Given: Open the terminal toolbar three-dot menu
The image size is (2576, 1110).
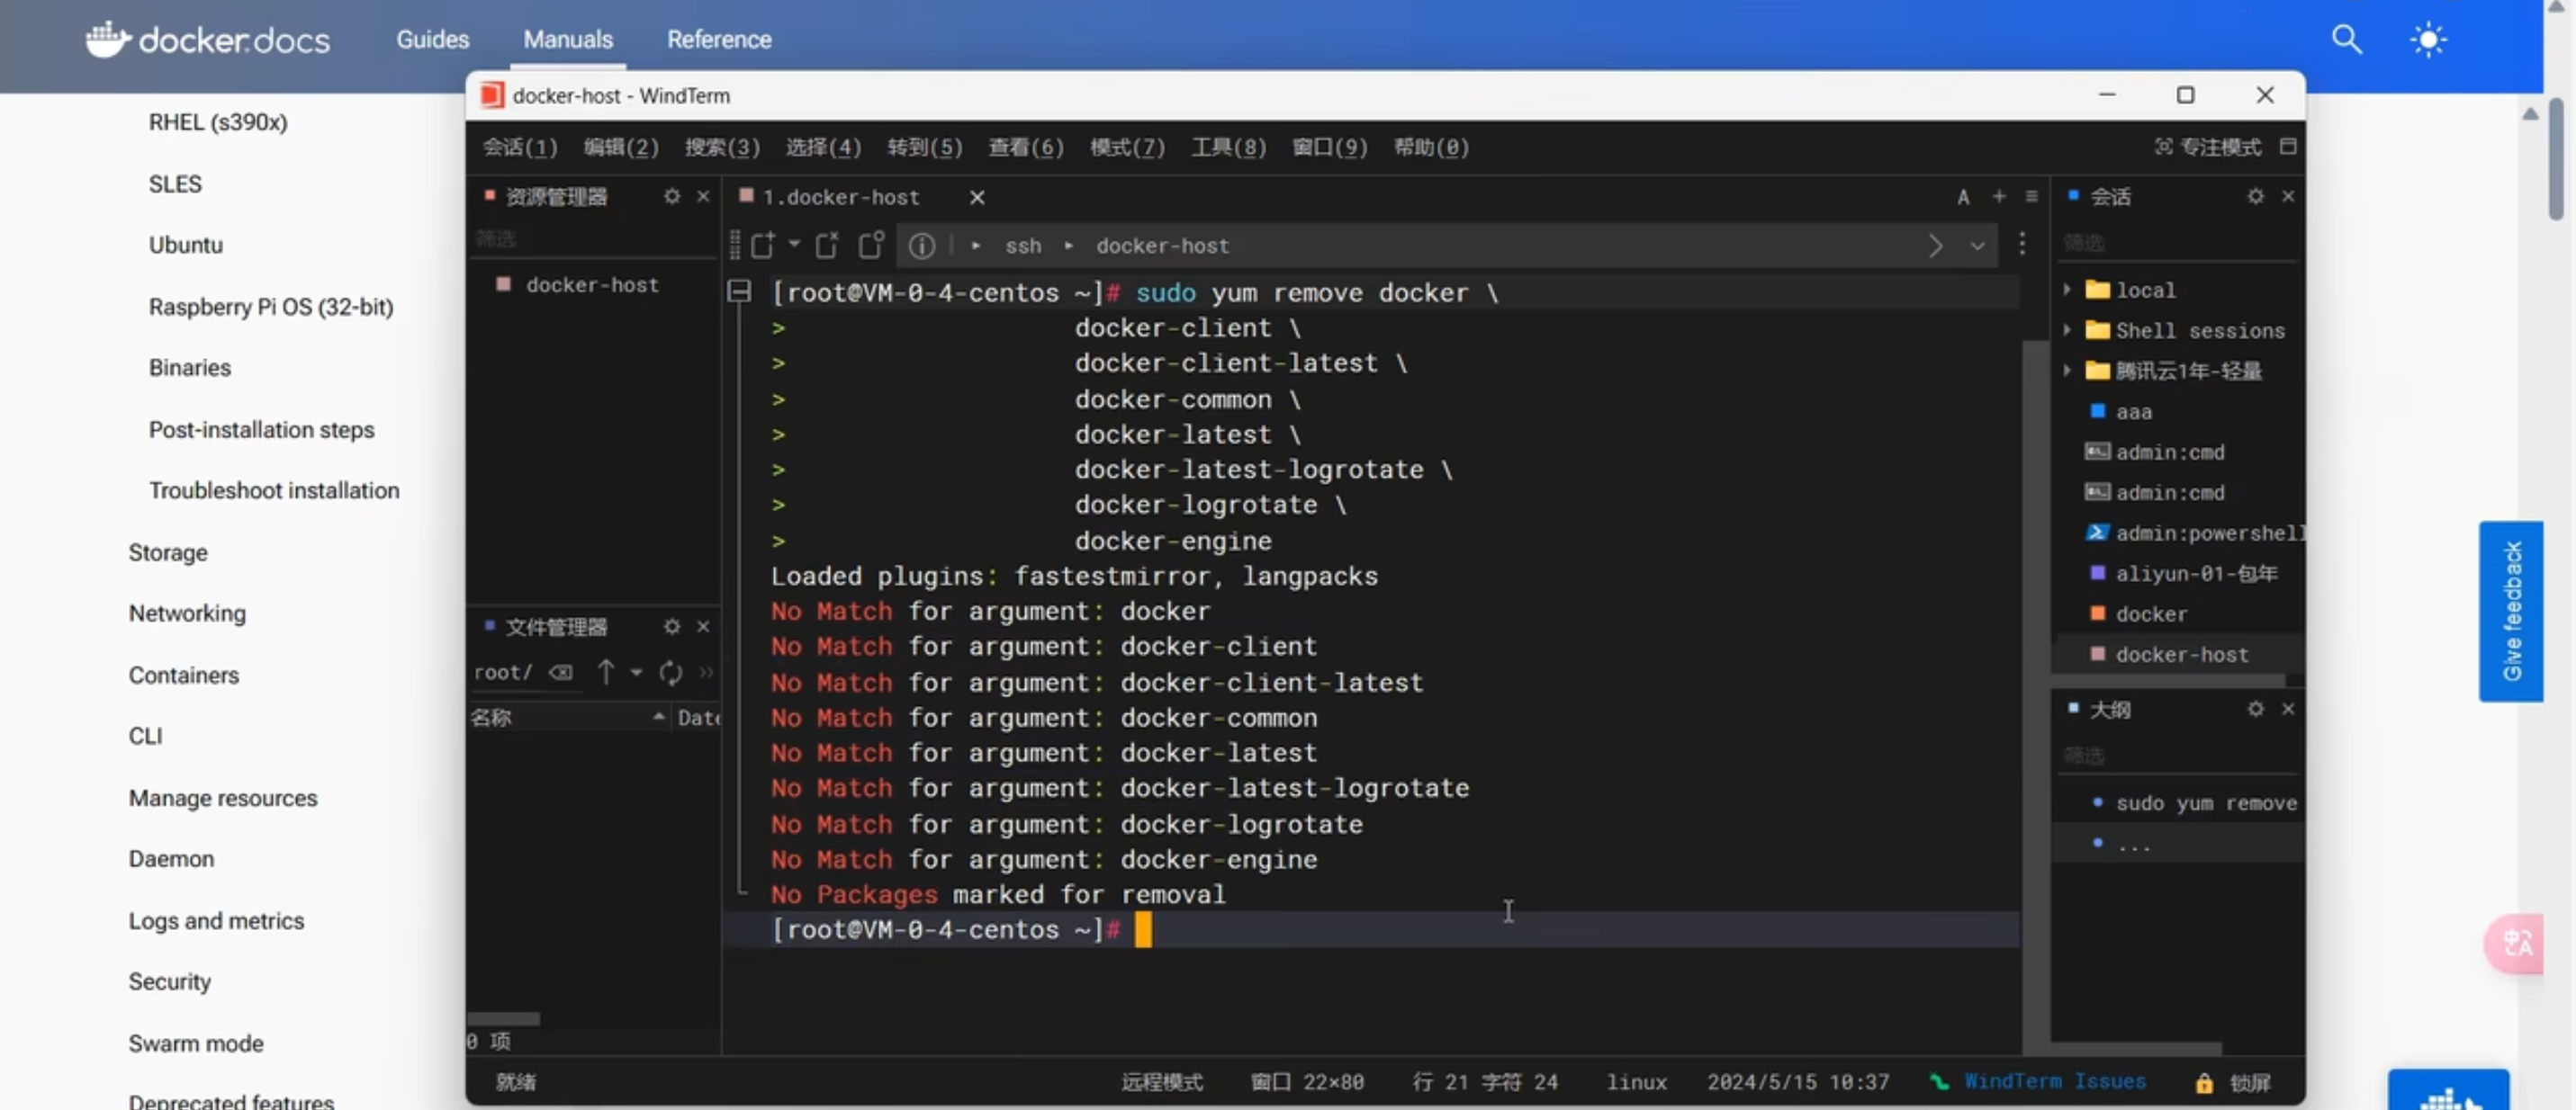Looking at the screenshot, I should coord(2022,245).
